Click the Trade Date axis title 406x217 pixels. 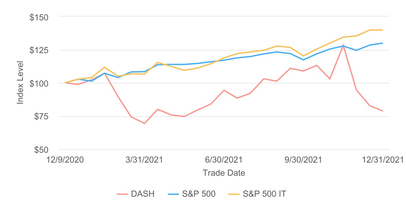(x=224, y=173)
